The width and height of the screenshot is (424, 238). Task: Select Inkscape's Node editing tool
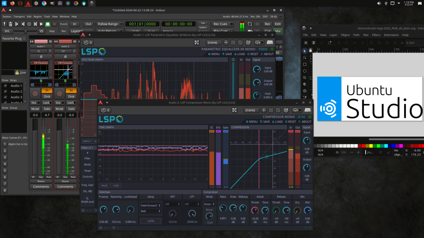[305, 58]
